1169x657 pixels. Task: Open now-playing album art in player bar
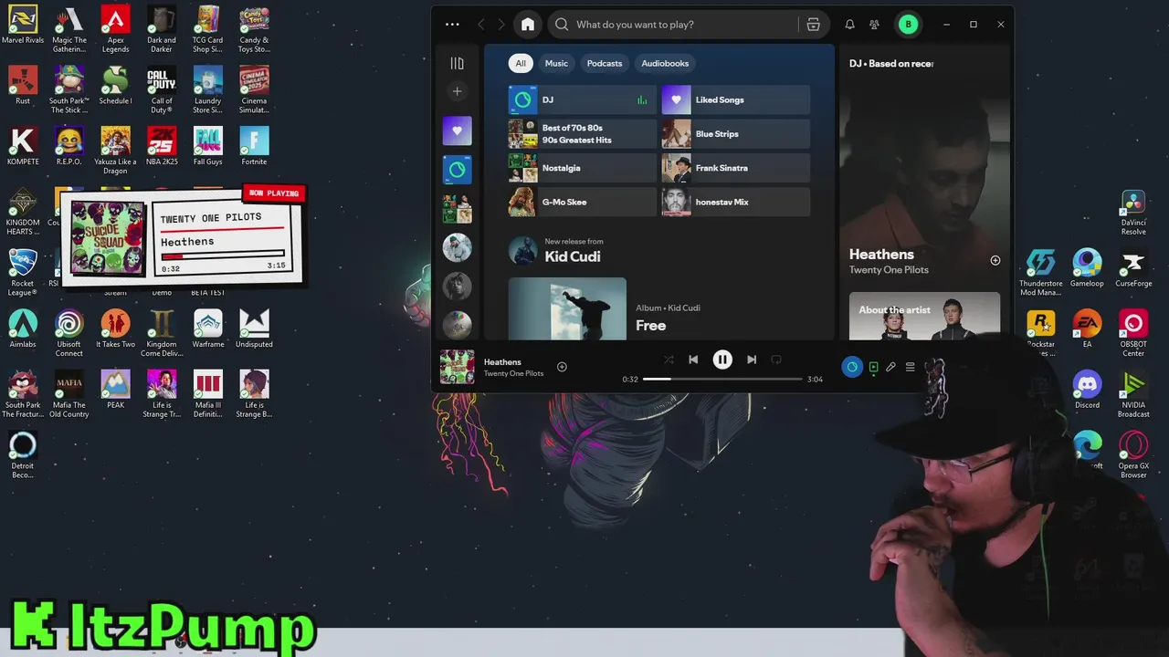coord(458,367)
